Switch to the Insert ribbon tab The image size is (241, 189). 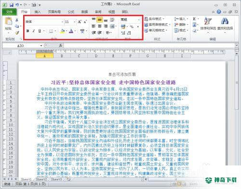tap(38, 12)
